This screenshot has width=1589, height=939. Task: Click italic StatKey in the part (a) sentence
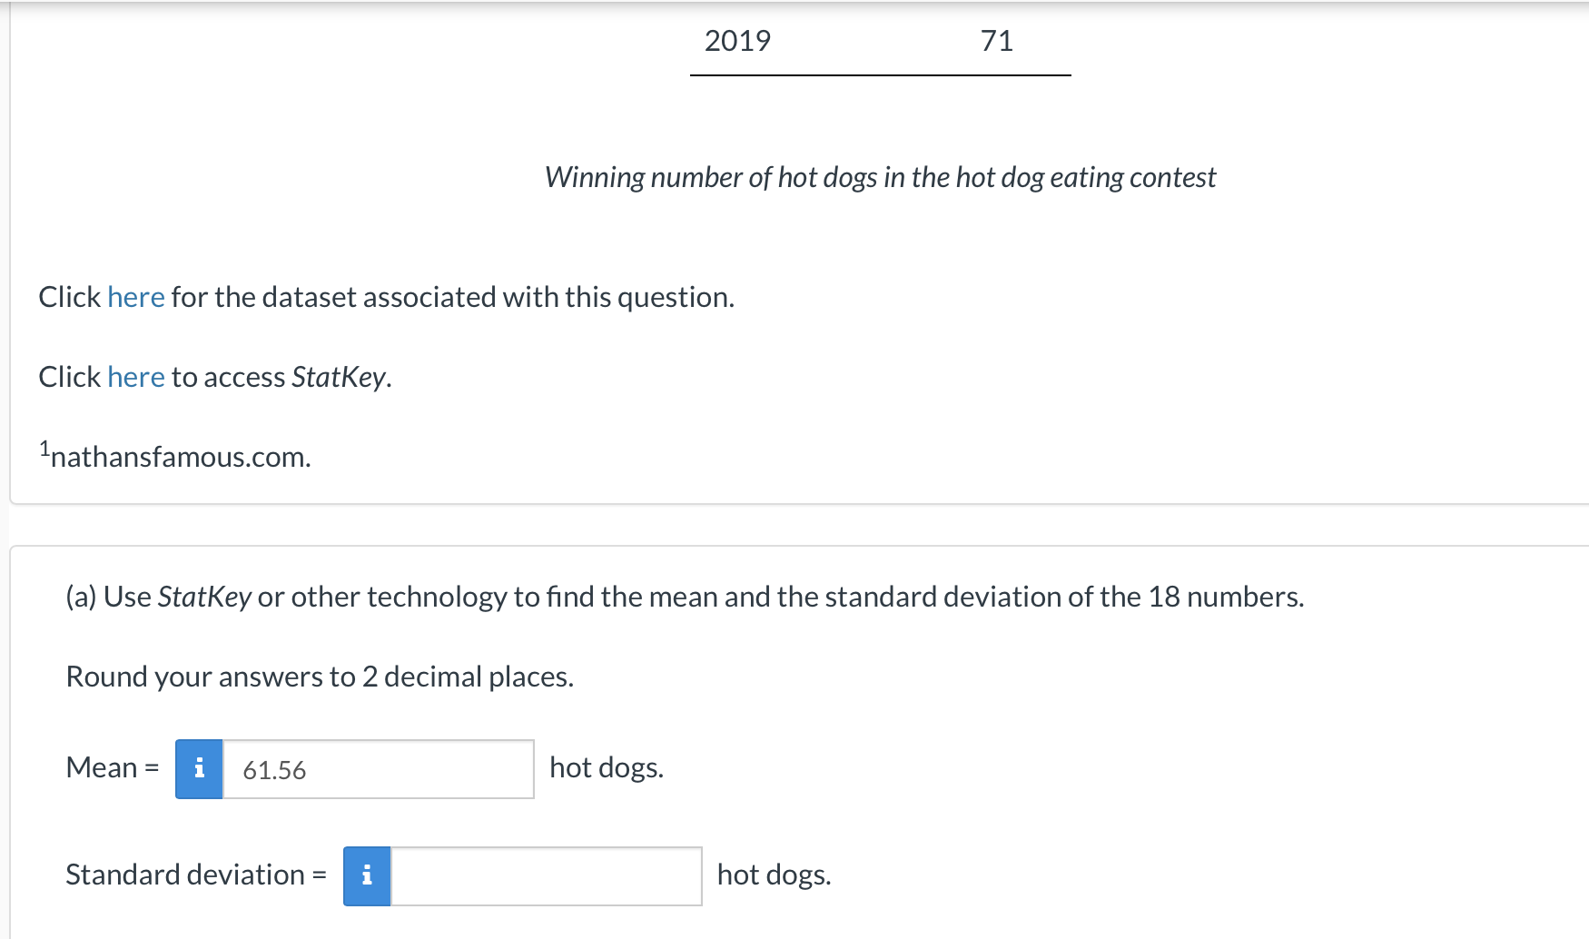click(204, 597)
